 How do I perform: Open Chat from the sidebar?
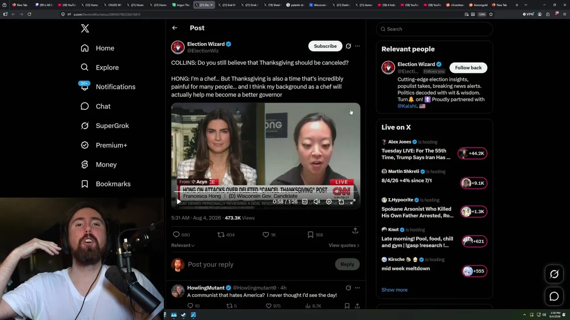pos(95,106)
